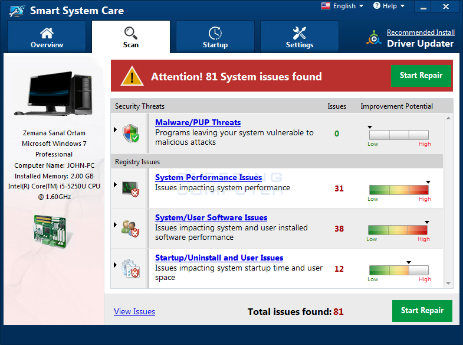The width and height of the screenshot is (463, 345).
Task: Click the issue count 38
Action: pos(339,229)
